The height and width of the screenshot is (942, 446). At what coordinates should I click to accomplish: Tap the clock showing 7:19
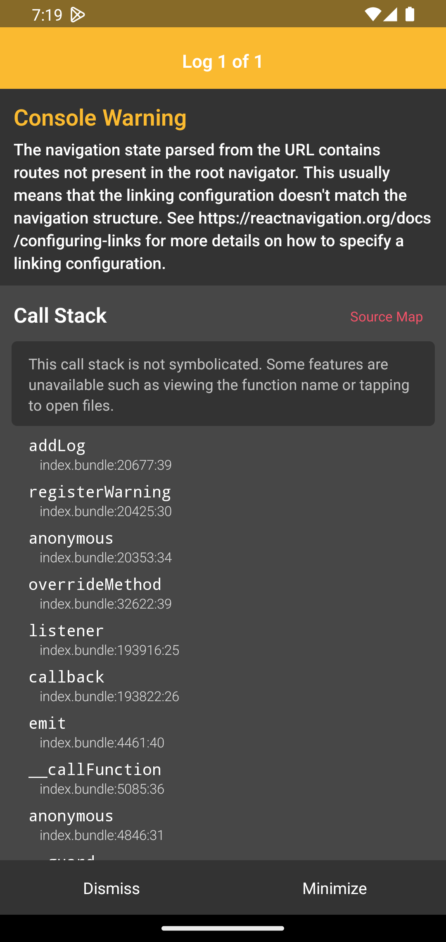pos(47,14)
